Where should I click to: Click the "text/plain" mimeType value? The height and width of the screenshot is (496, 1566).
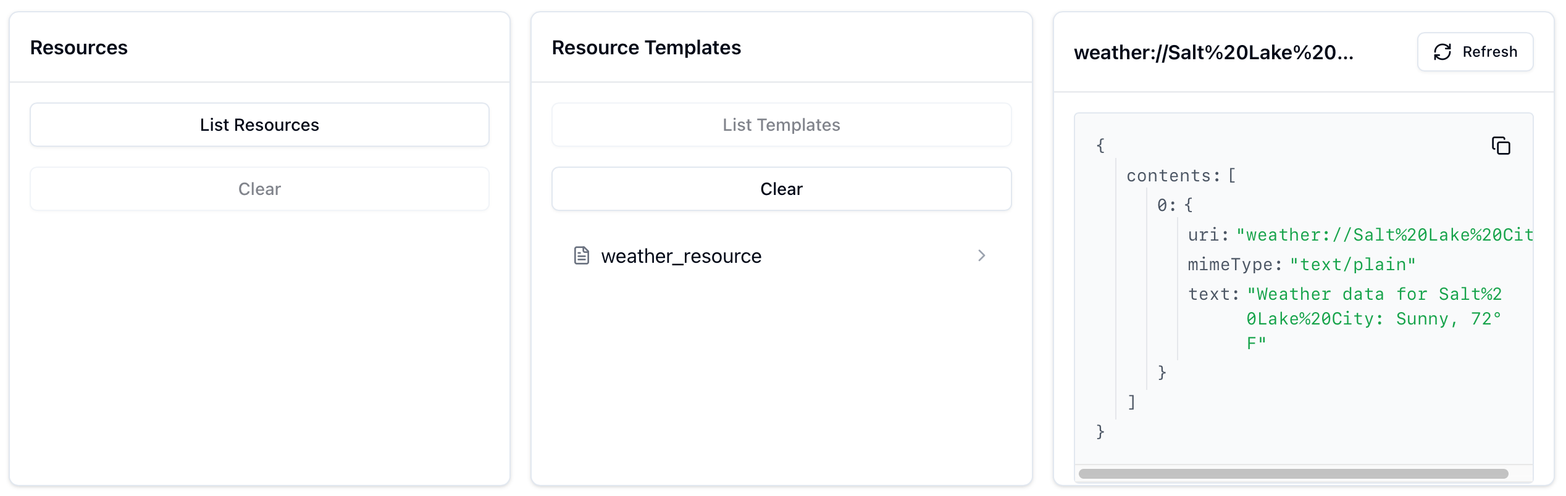[1352, 265]
